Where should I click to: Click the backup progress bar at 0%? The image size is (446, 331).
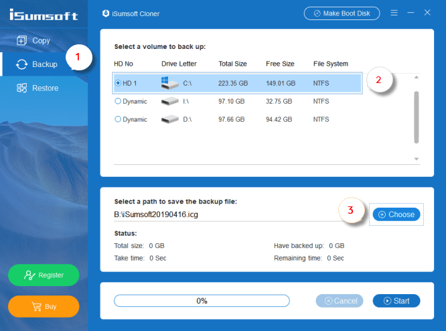[202, 301]
